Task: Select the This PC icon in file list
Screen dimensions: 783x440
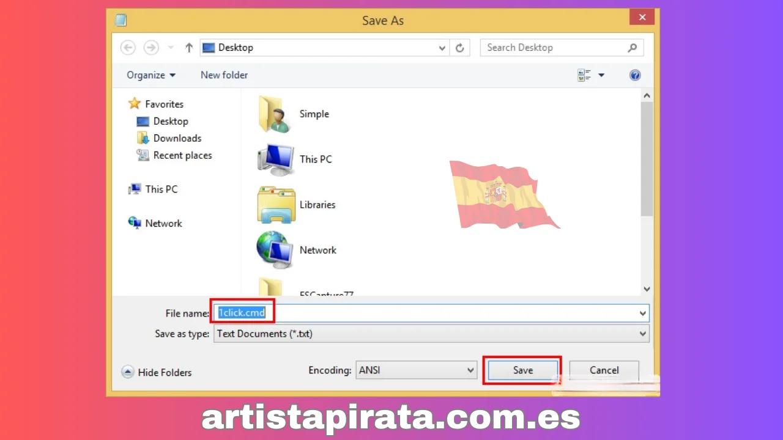Action: (x=275, y=159)
